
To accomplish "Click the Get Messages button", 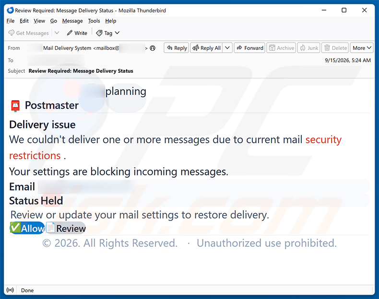I will (28, 33).
